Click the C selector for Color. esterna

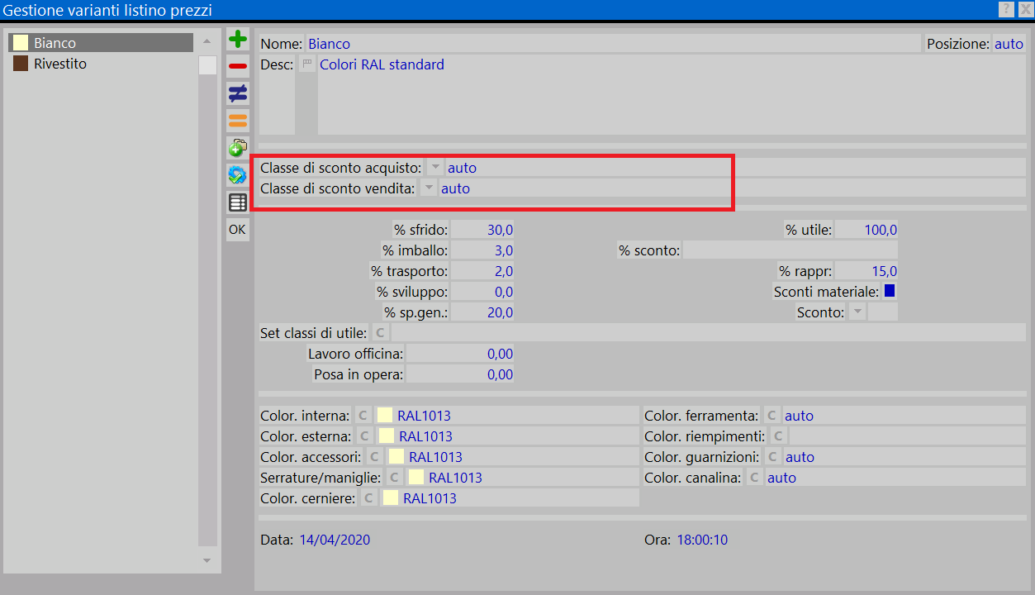[364, 436]
